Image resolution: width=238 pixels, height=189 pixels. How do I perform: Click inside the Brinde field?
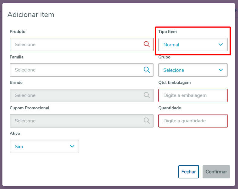tap(76, 95)
